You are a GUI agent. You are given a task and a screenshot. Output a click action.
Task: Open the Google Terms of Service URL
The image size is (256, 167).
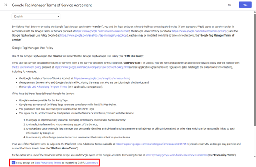[102, 31]
